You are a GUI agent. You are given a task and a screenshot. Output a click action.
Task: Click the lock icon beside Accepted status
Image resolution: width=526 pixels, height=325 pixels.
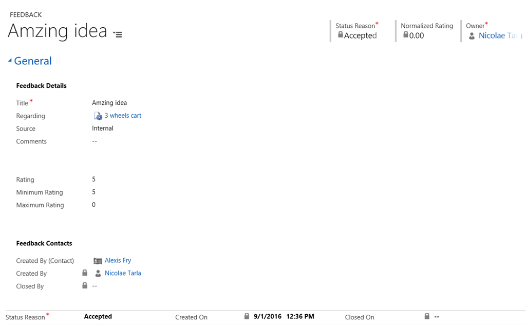point(340,35)
